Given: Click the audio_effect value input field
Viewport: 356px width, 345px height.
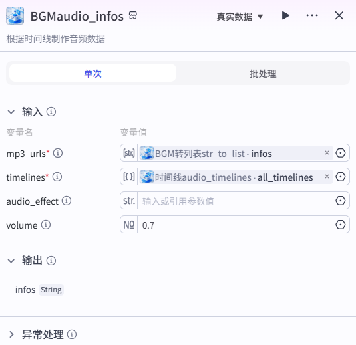Looking at the screenshot, I should pyautogui.click(x=235, y=201).
